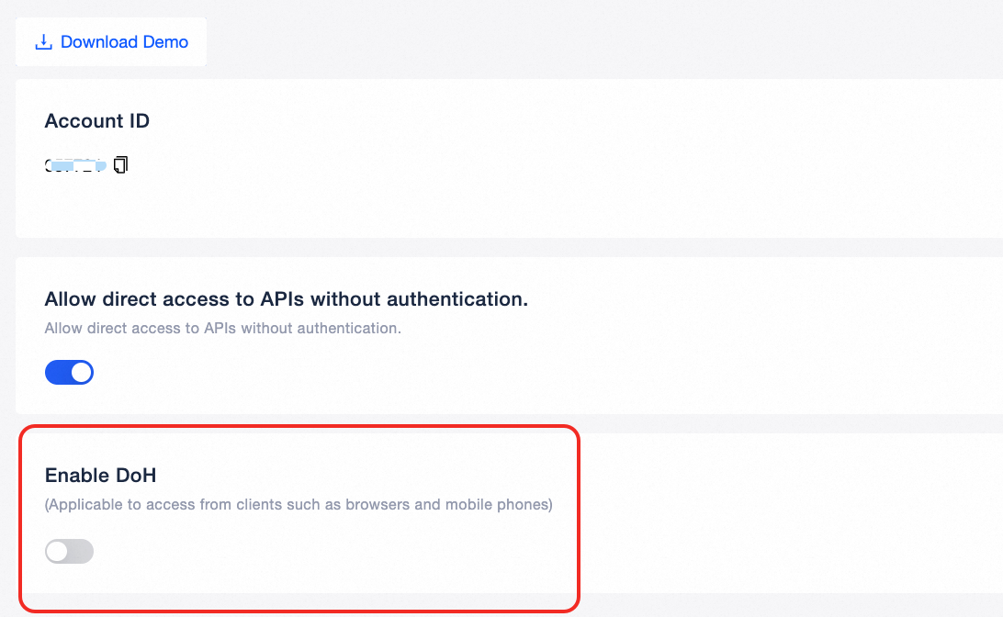Click the Account ID heading

coord(96,120)
